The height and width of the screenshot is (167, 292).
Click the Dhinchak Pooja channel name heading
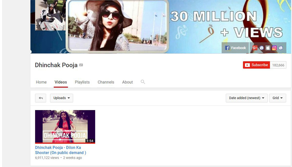(56, 65)
